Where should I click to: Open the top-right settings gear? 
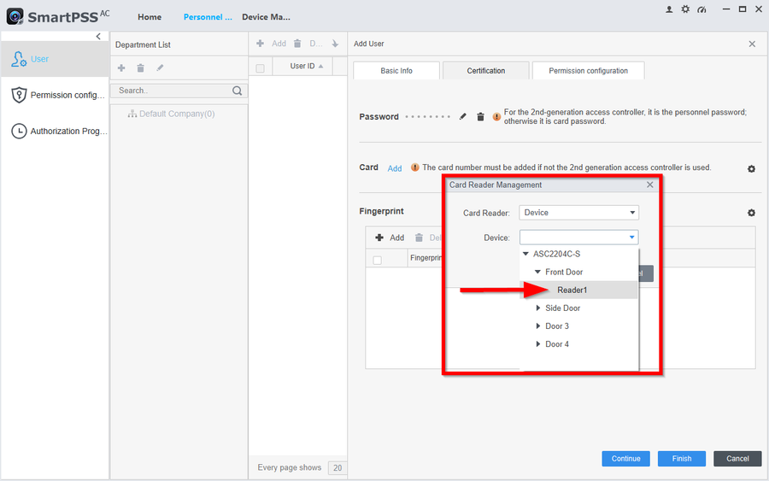click(685, 9)
